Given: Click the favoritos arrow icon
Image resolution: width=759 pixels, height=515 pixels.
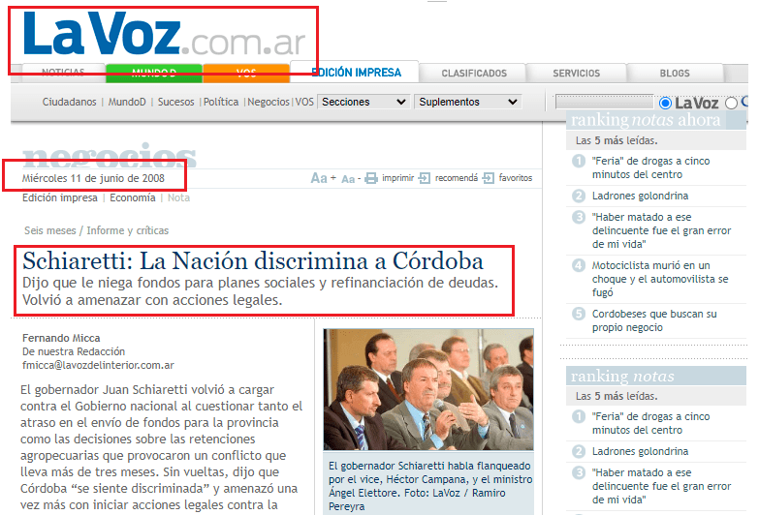Looking at the screenshot, I should (x=489, y=178).
